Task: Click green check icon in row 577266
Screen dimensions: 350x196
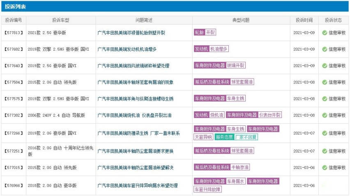Action: coord(325,133)
